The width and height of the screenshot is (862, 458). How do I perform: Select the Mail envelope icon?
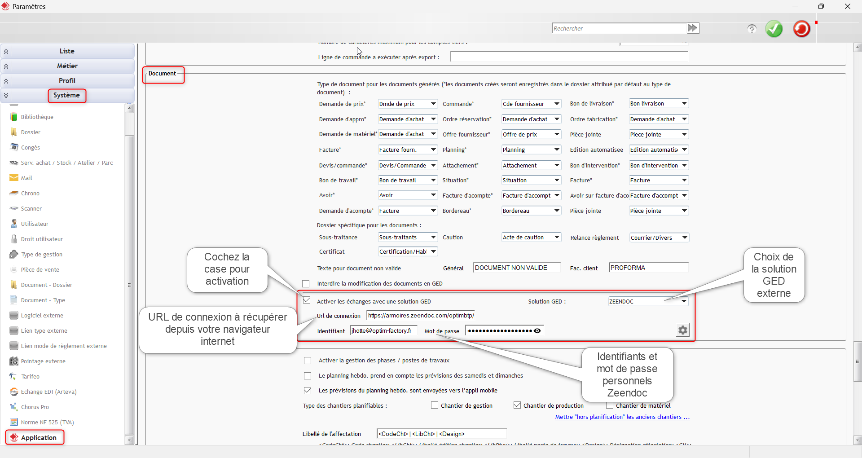pos(14,178)
